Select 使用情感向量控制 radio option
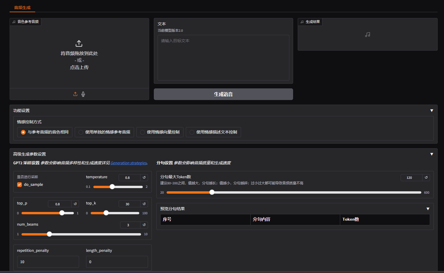The height and width of the screenshot is (273, 444). (x=142, y=132)
